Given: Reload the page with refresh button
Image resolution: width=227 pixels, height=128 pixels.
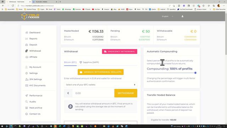Looking at the screenshot, I should point(13,6).
